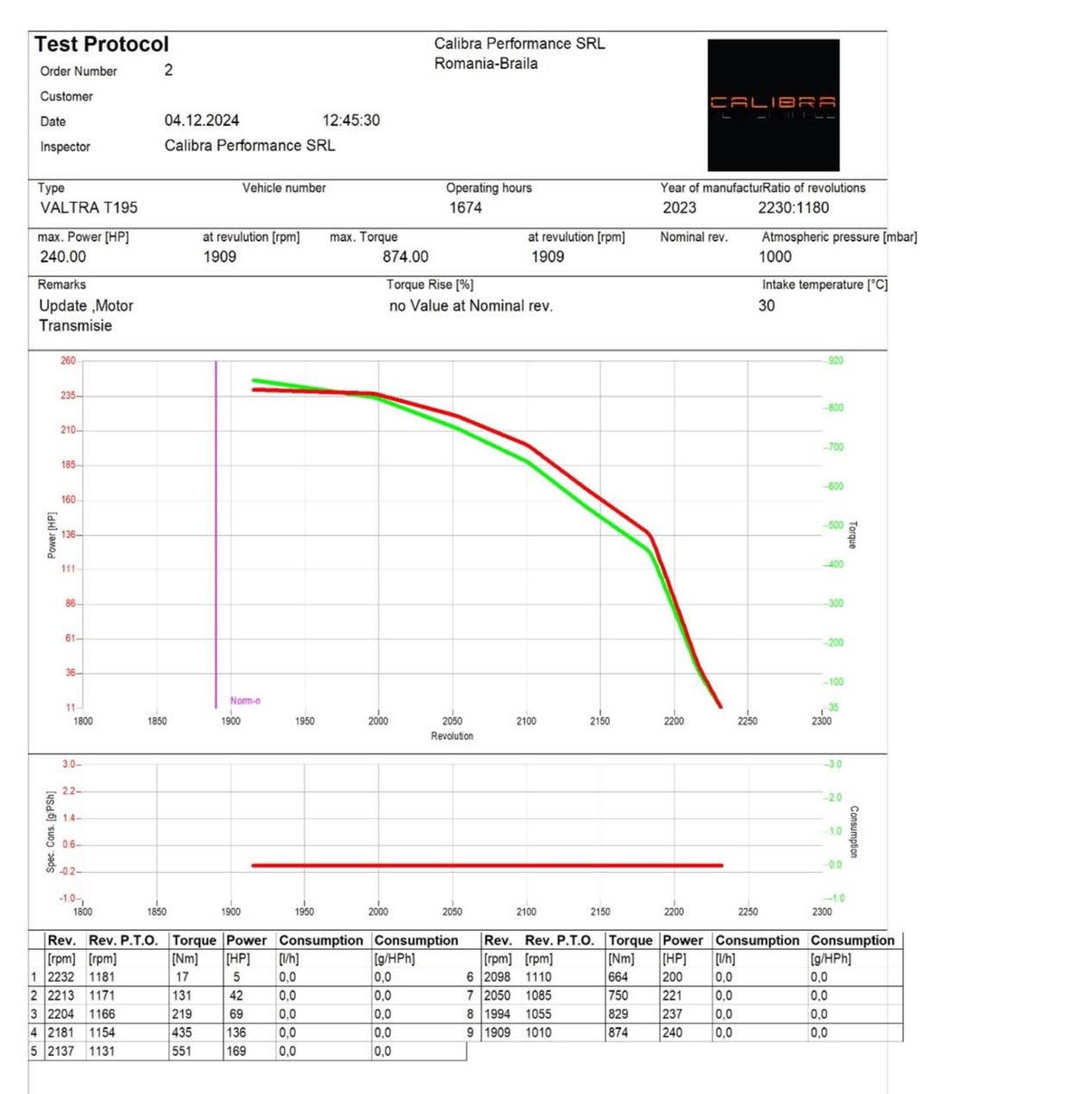Viewport: 1086px width, 1094px height.
Task: Click the header Calibra Performance SRL company name
Action: [x=519, y=43]
